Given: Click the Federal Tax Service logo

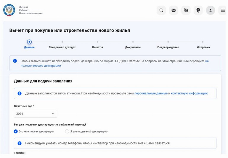Looking at the screenshot, I should click(9, 10).
